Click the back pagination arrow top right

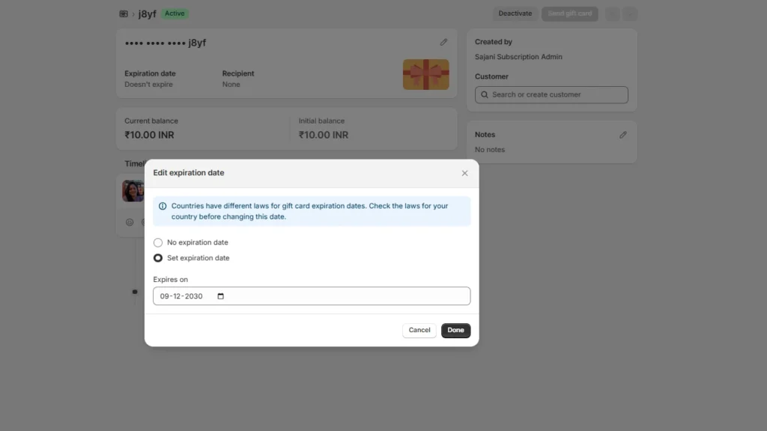coord(612,13)
